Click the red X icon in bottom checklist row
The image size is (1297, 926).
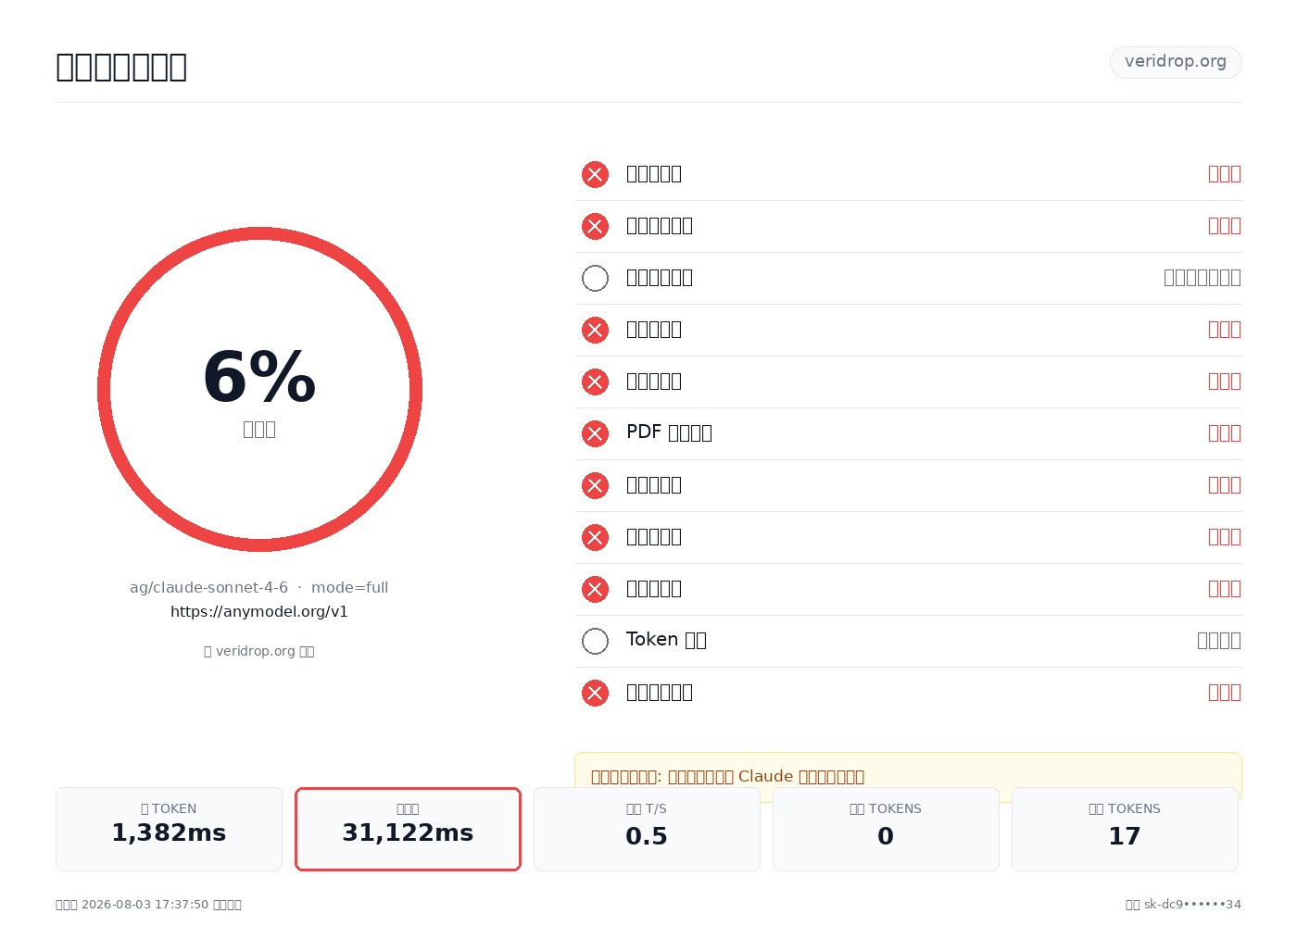[x=595, y=693]
